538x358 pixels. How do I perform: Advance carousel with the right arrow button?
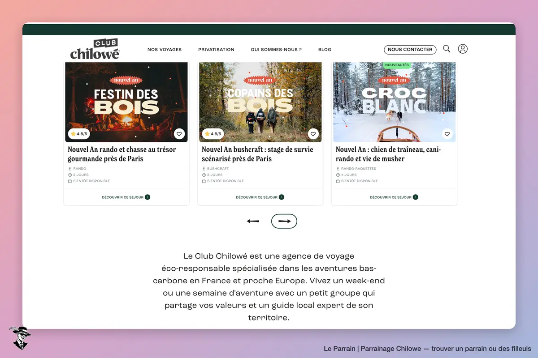point(284,221)
